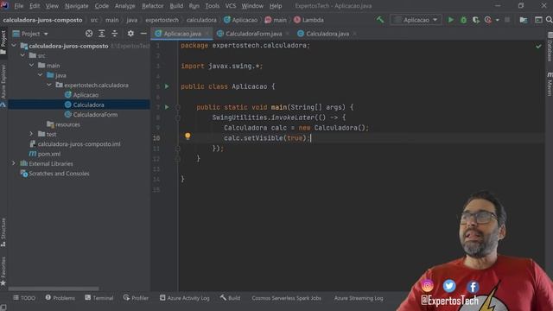The height and width of the screenshot is (311, 553).
Task: Select Scratches and Consoles node
Action: click(59, 174)
